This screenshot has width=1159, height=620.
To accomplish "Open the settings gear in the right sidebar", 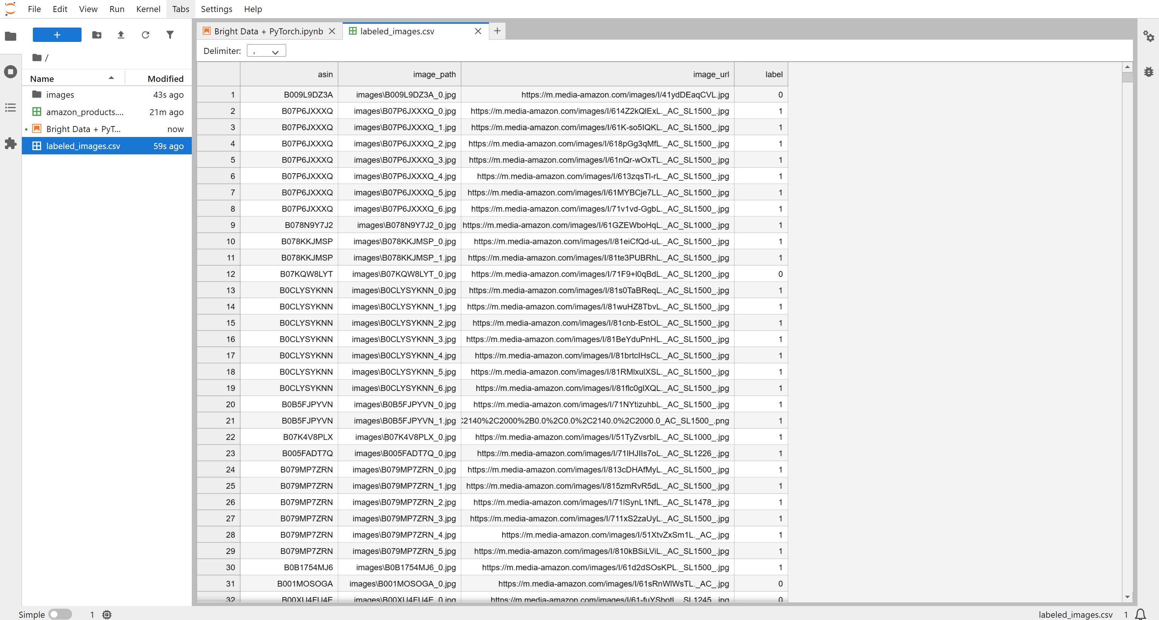I will [1149, 36].
